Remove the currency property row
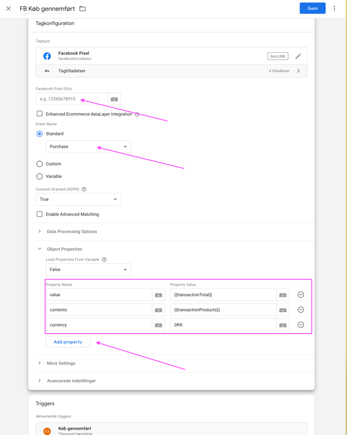This screenshot has height=435, width=347. click(x=300, y=325)
